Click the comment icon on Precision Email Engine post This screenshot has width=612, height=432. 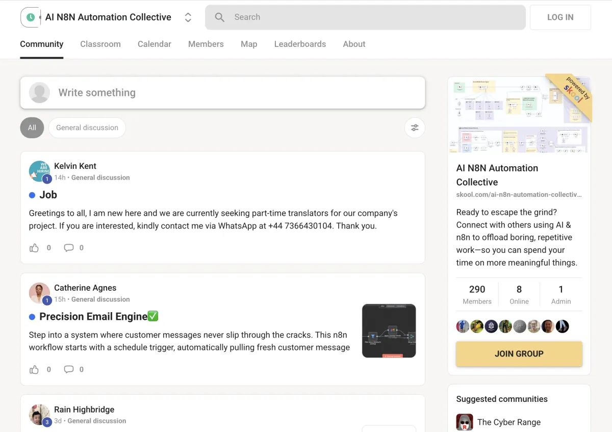[x=69, y=370]
